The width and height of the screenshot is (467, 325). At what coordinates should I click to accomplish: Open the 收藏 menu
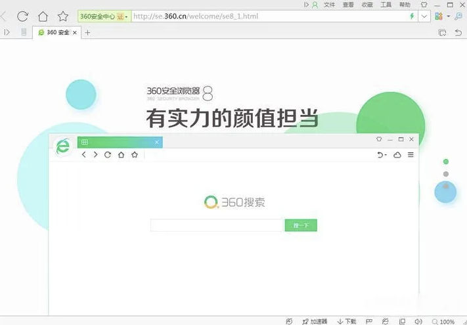(367, 5)
